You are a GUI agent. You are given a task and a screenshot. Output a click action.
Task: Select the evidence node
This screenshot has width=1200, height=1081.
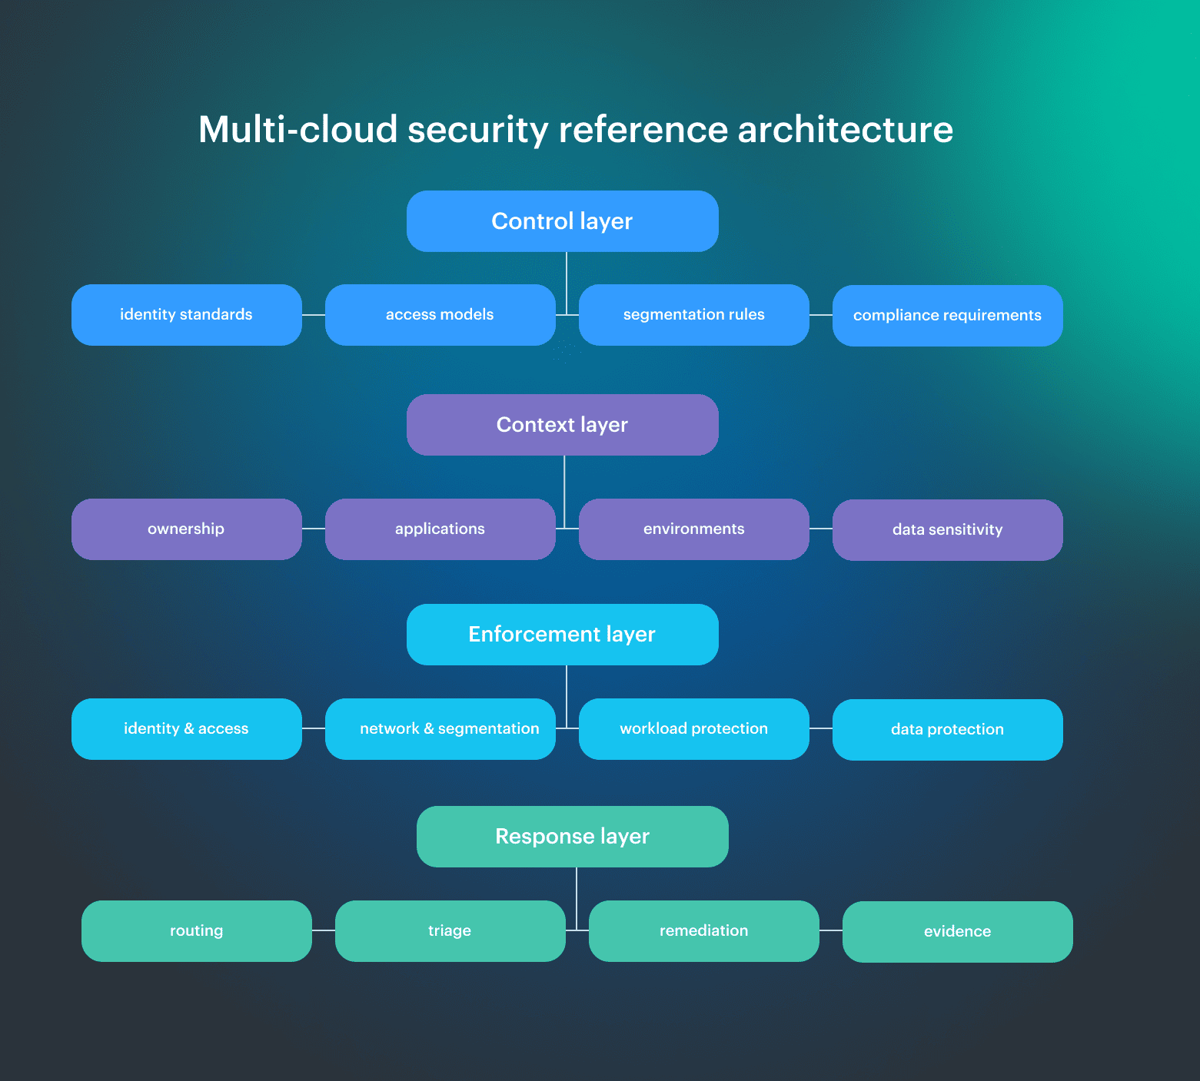tap(956, 931)
